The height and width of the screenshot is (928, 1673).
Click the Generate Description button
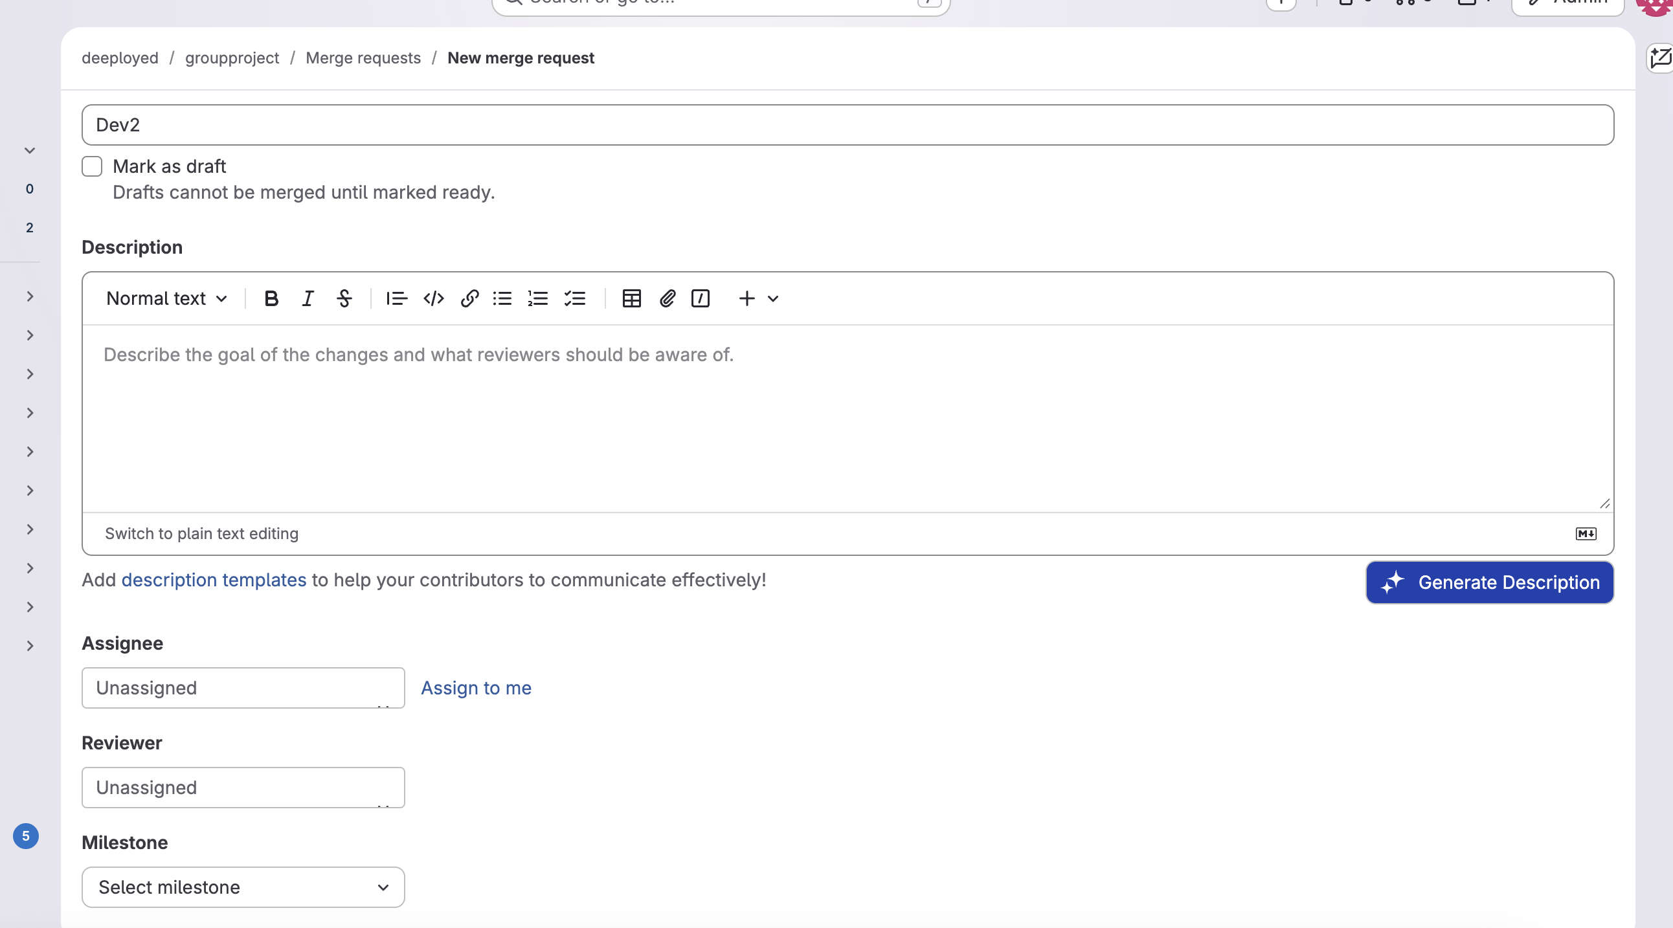click(x=1488, y=582)
